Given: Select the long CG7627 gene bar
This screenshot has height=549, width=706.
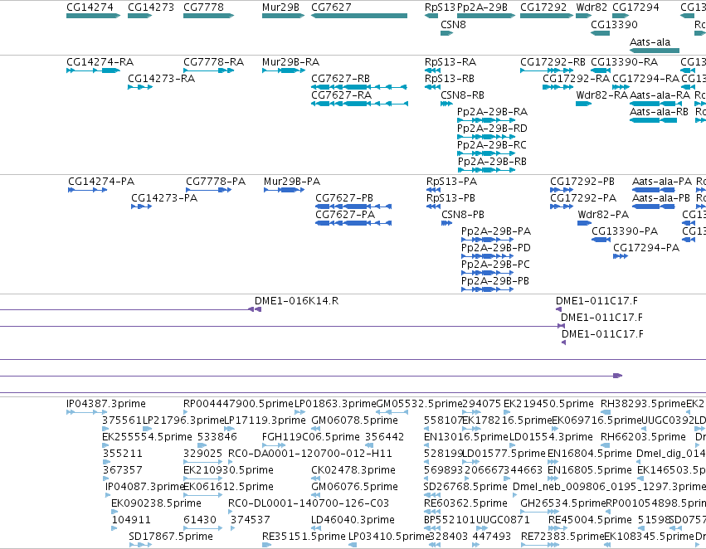Looking at the screenshot, I should point(359,16).
